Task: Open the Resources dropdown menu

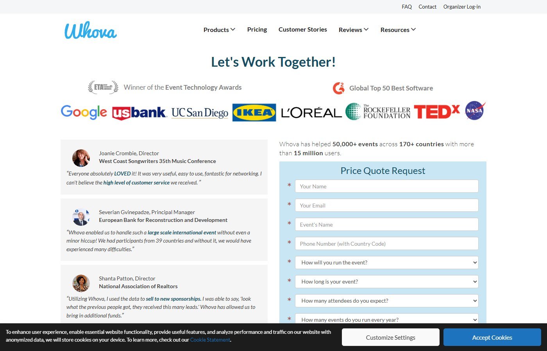Action: 398,30
